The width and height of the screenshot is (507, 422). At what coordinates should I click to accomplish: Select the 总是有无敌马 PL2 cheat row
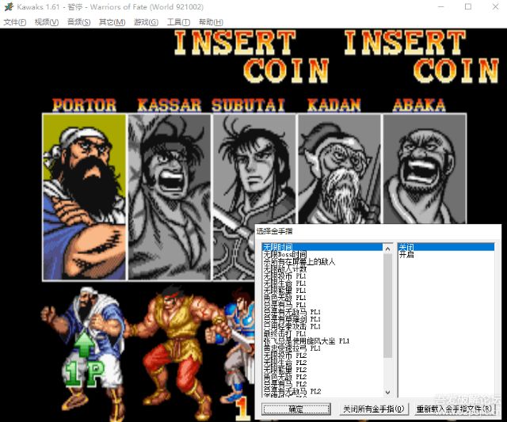point(322,391)
